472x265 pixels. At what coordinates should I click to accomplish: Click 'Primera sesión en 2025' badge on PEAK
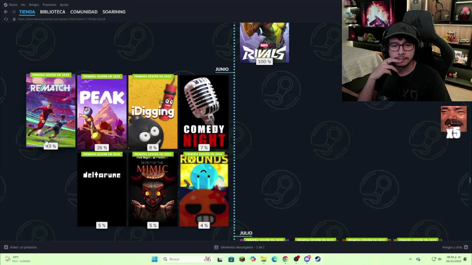[x=102, y=77]
